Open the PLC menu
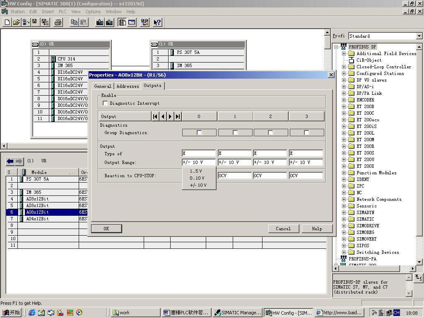424x318 pixels. coord(63,12)
